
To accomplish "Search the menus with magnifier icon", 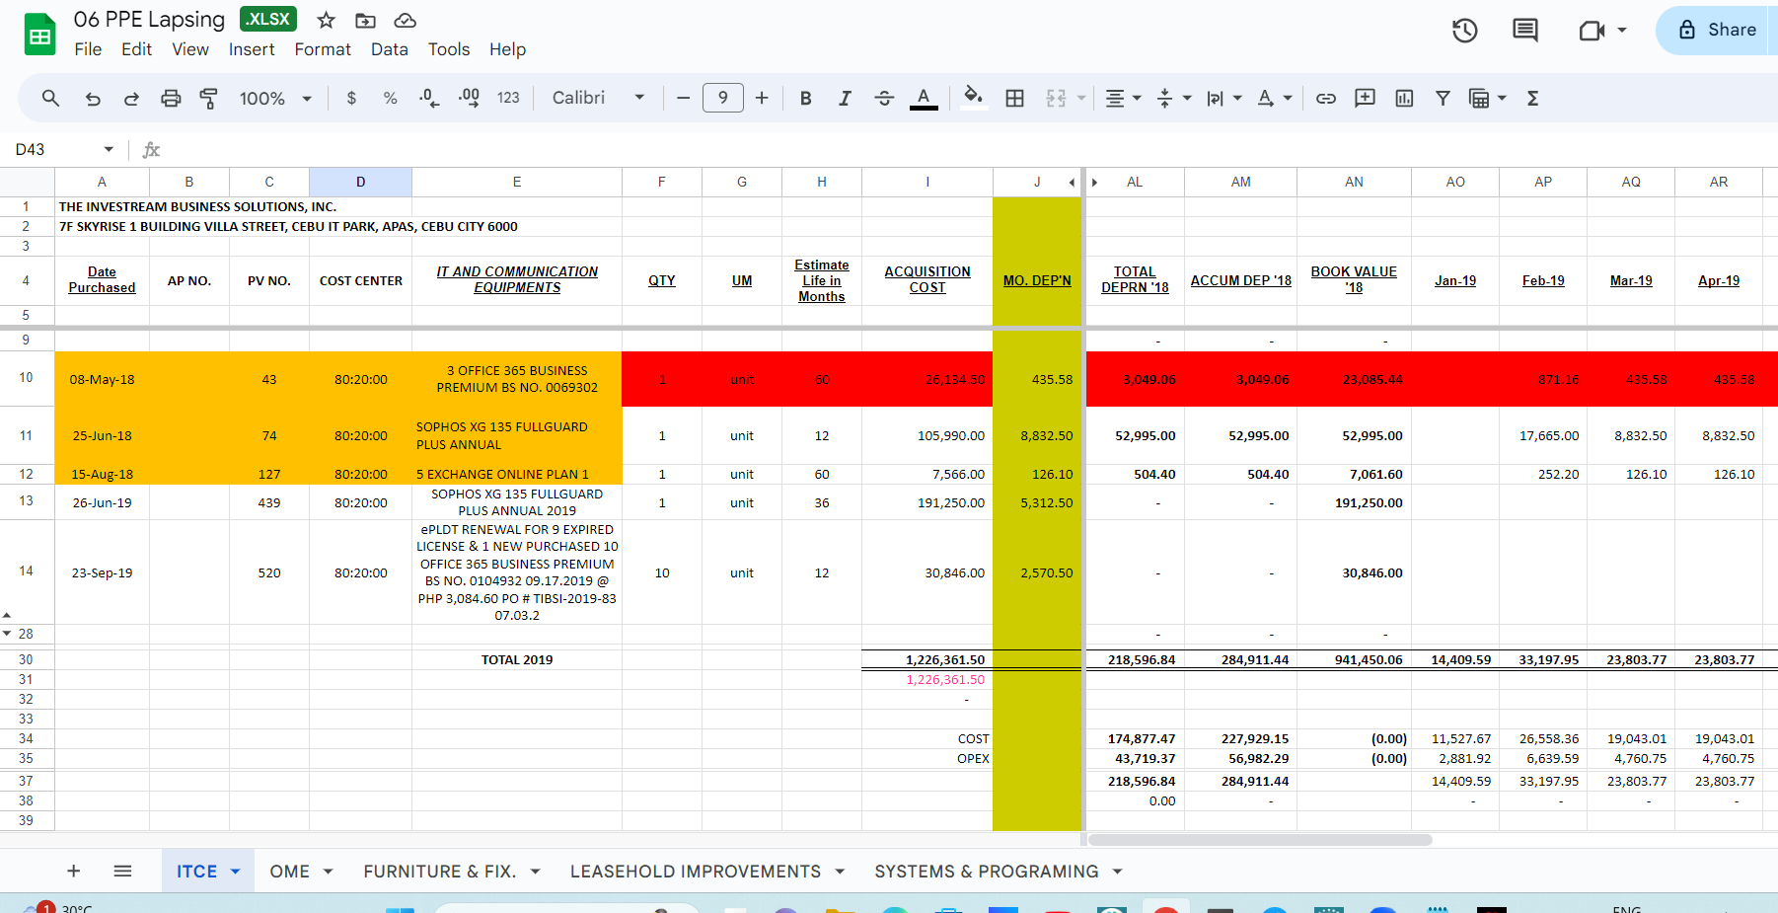I will tap(50, 98).
